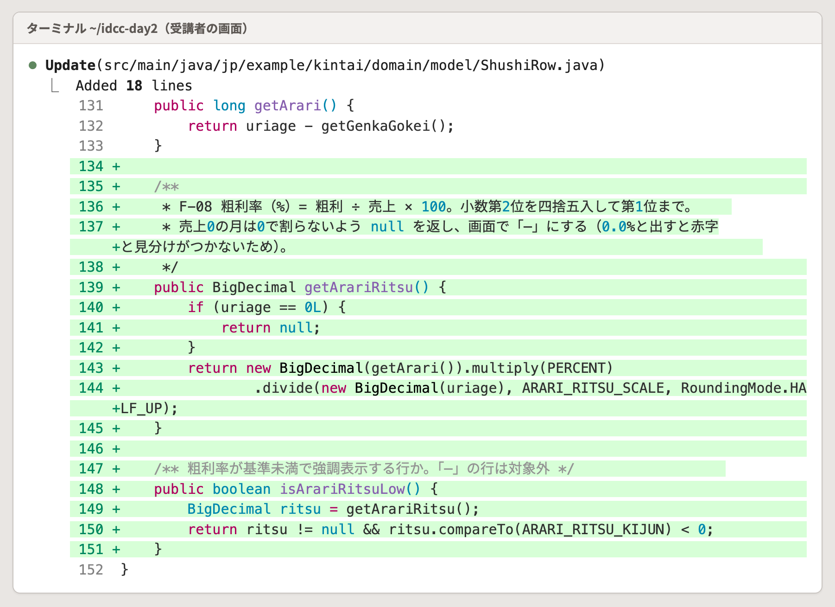Click the "ritsu" variable declaration on line 149

click(x=300, y=509)
